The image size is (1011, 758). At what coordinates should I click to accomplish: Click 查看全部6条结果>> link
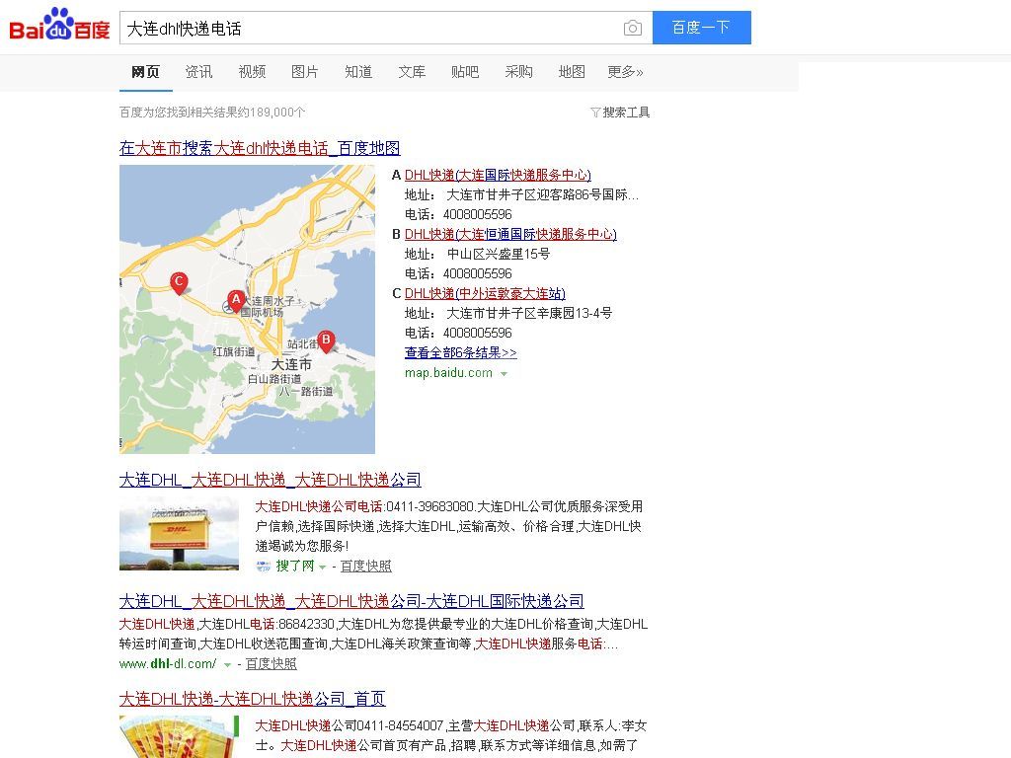coord(460,353)
